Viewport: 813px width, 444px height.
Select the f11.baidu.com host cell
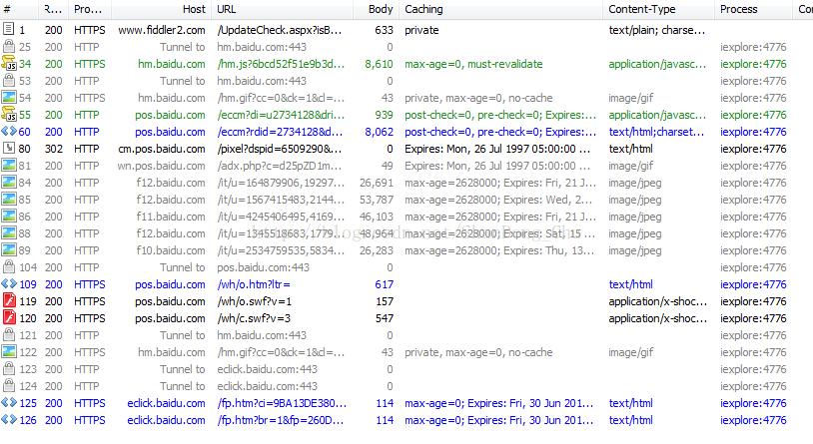171,217
